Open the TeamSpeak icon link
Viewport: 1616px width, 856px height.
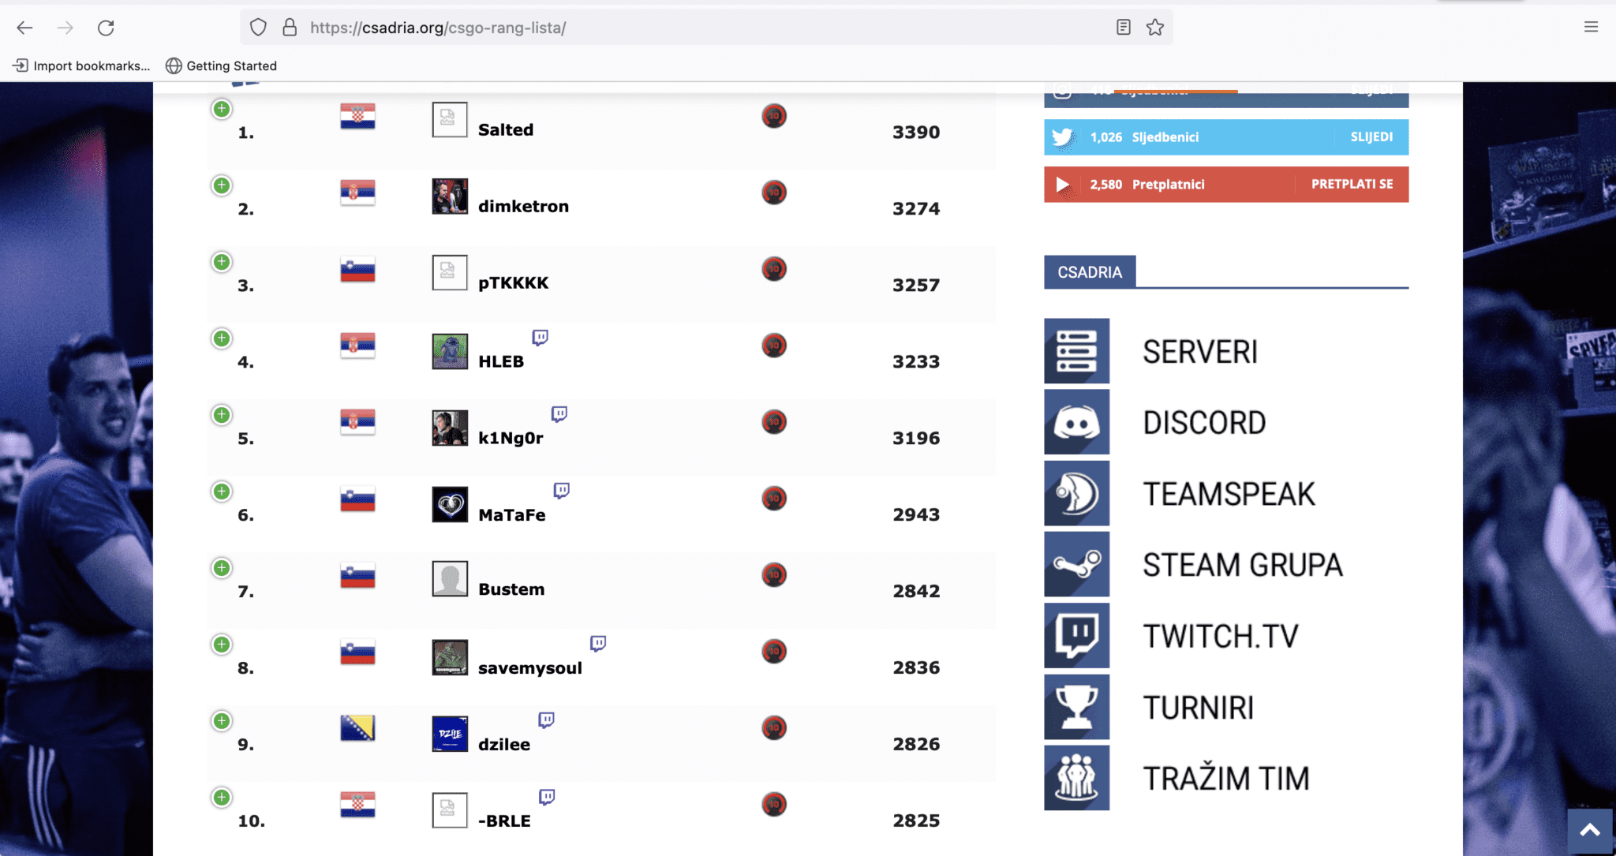tap(1076, 493)
